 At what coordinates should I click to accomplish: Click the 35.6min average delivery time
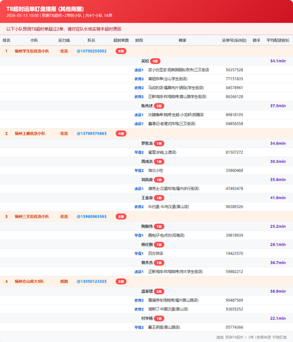point(278,180)
